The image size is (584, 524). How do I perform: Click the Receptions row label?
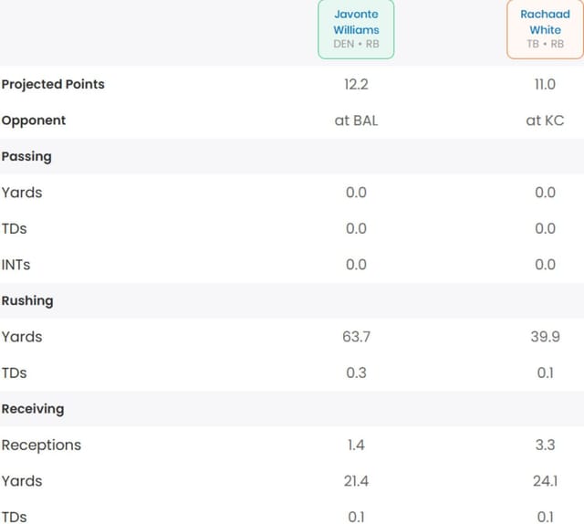click(41, 445)
